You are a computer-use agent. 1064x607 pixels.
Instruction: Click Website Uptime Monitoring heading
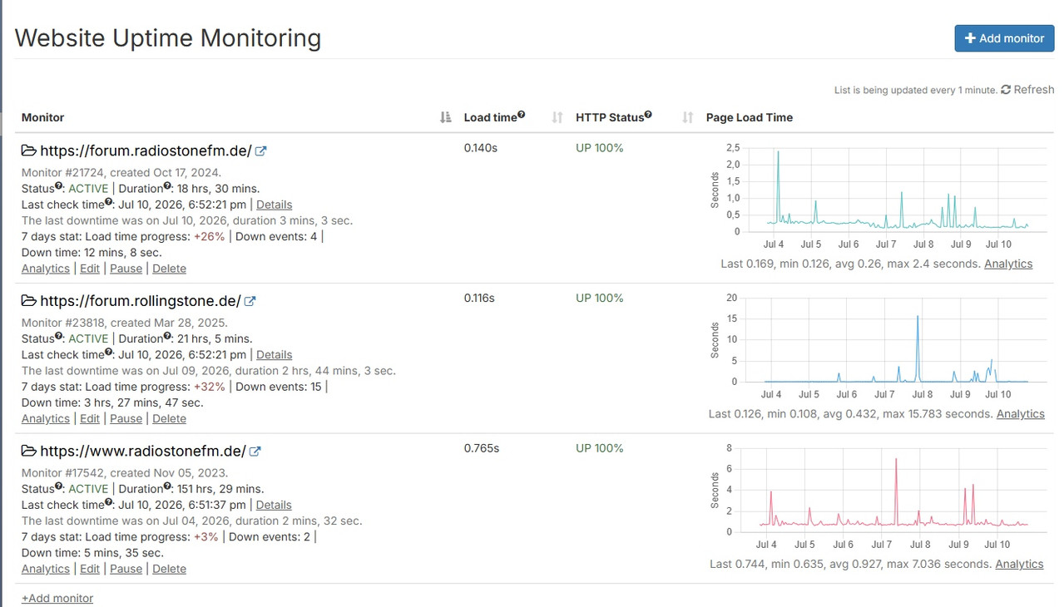coord(168,38)
